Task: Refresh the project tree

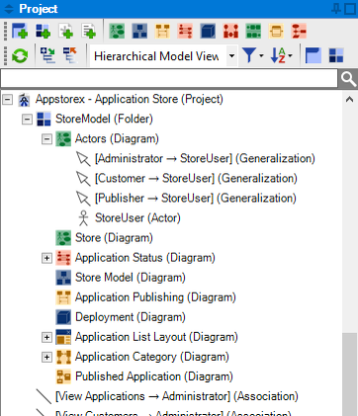Action: [x=20, y=55]
